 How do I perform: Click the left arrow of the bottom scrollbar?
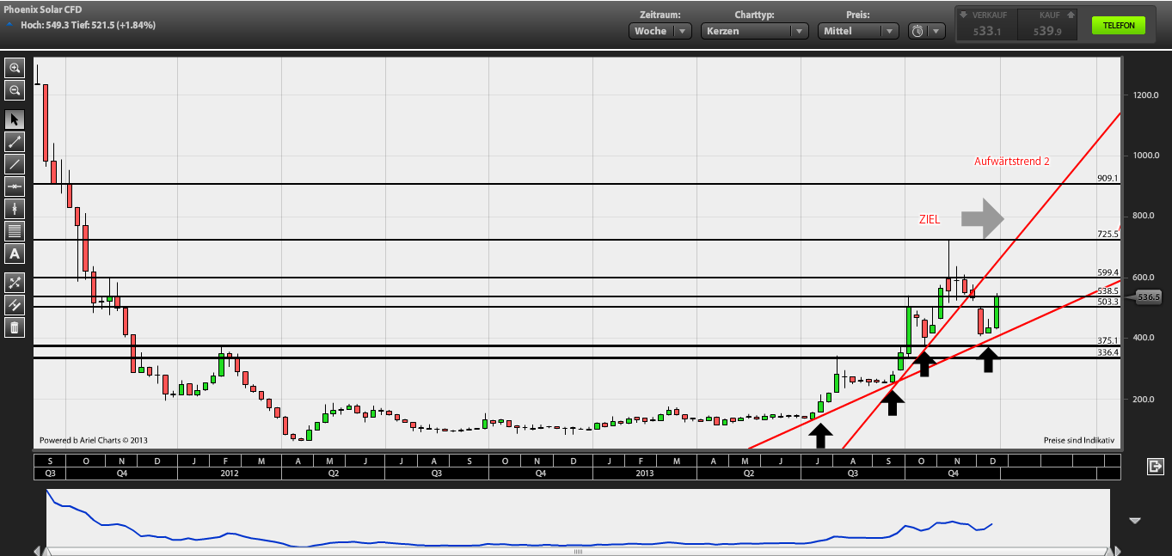[37, 550]
